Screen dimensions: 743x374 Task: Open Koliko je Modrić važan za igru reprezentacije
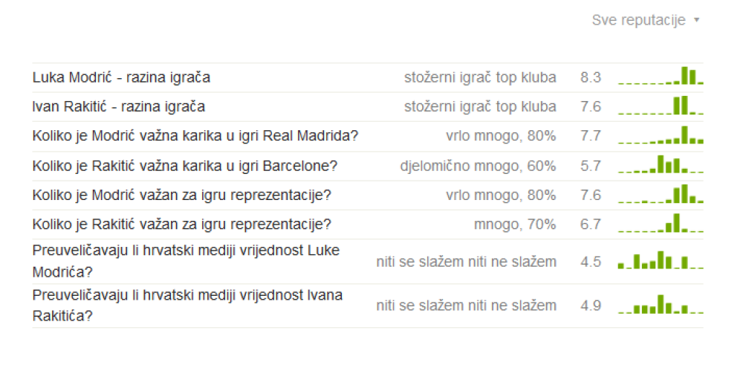pyautogui.click(x=181, y=196)
